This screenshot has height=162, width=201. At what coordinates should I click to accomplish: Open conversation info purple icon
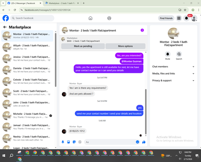[142, 30]
